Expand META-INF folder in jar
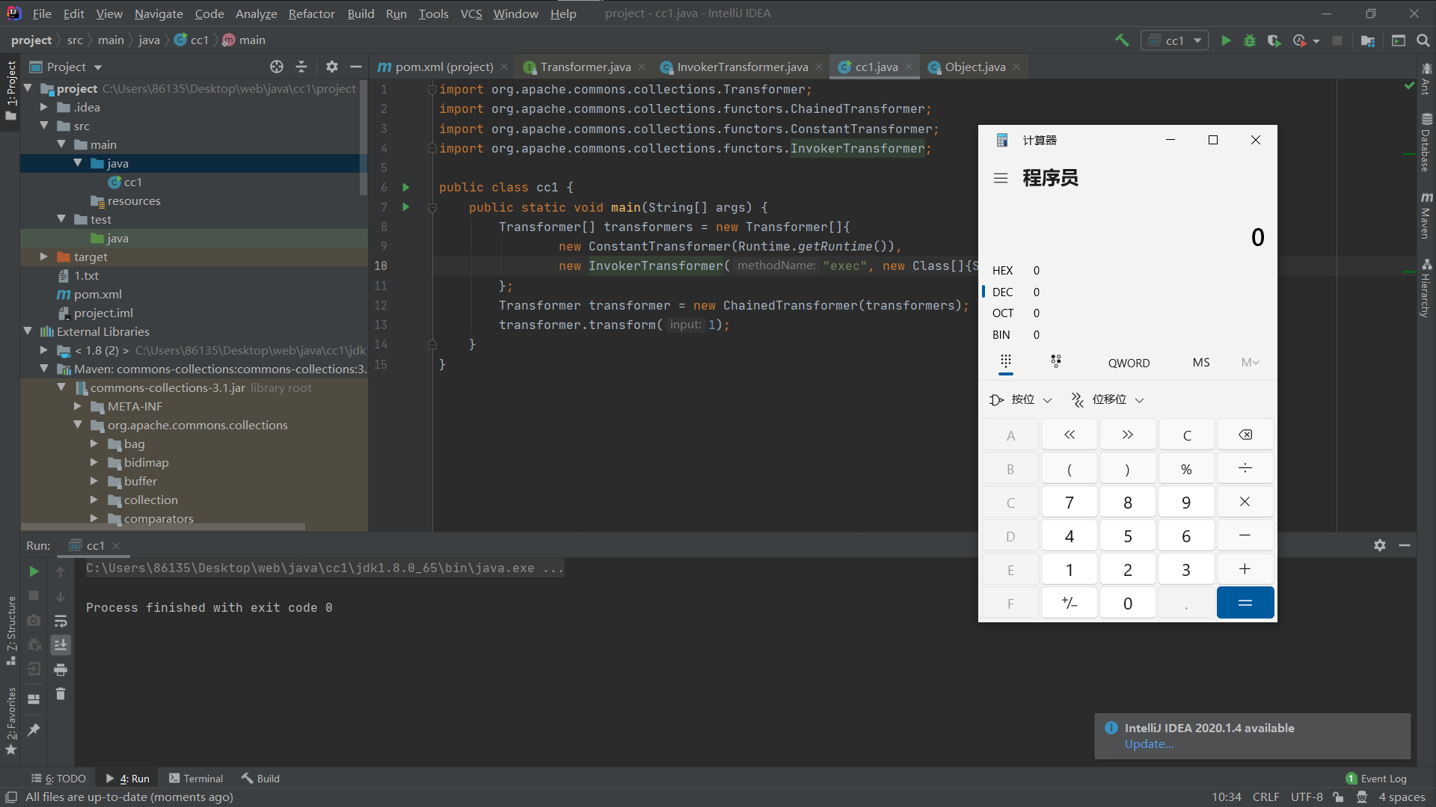Viewport: 1436px width, 807px height. [x=78, y=406]
